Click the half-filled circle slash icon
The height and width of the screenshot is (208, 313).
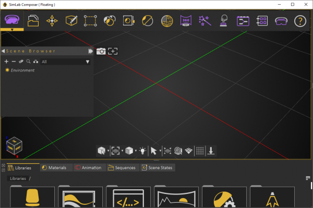(x=148, y=21)
